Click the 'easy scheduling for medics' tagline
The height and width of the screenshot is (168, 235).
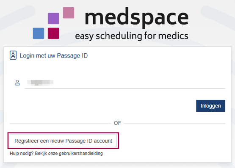[132, 36]
